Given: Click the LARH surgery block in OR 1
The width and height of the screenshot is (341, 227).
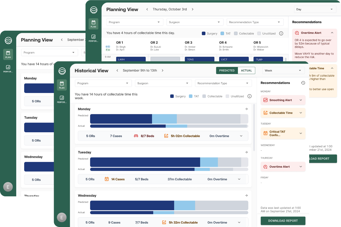Looking at the screenshot, I should 131,59.
